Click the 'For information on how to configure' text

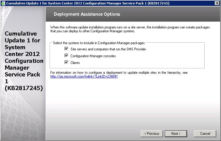pyautogui.click(x=119, y=73)
